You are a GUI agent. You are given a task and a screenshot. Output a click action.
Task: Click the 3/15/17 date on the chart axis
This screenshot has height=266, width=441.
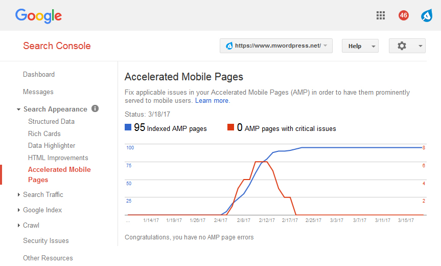tap(406, 220)
